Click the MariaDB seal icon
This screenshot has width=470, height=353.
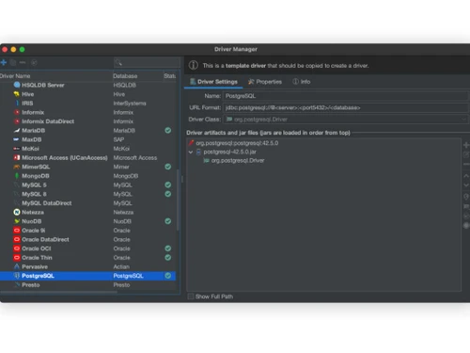17,130
